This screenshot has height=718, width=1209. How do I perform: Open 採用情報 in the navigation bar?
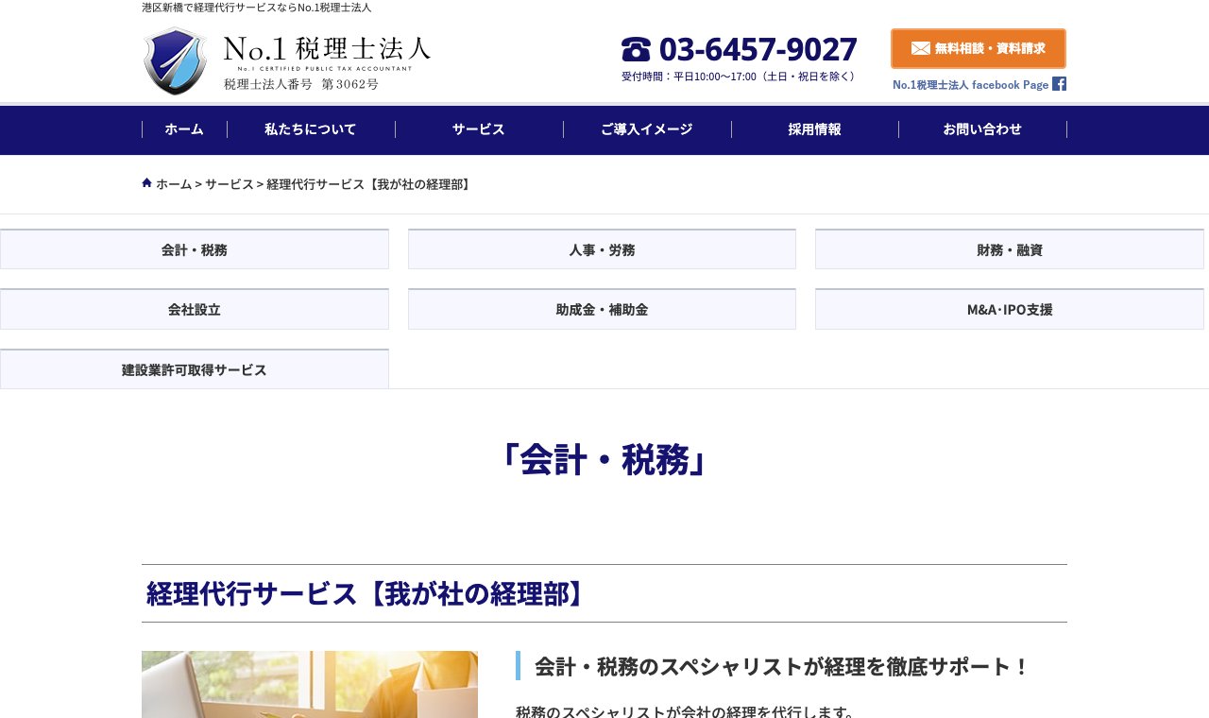click(x=815, y=129)
